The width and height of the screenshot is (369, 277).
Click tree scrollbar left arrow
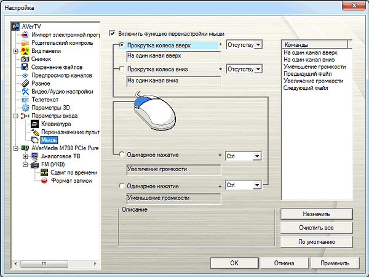point(15,263)
